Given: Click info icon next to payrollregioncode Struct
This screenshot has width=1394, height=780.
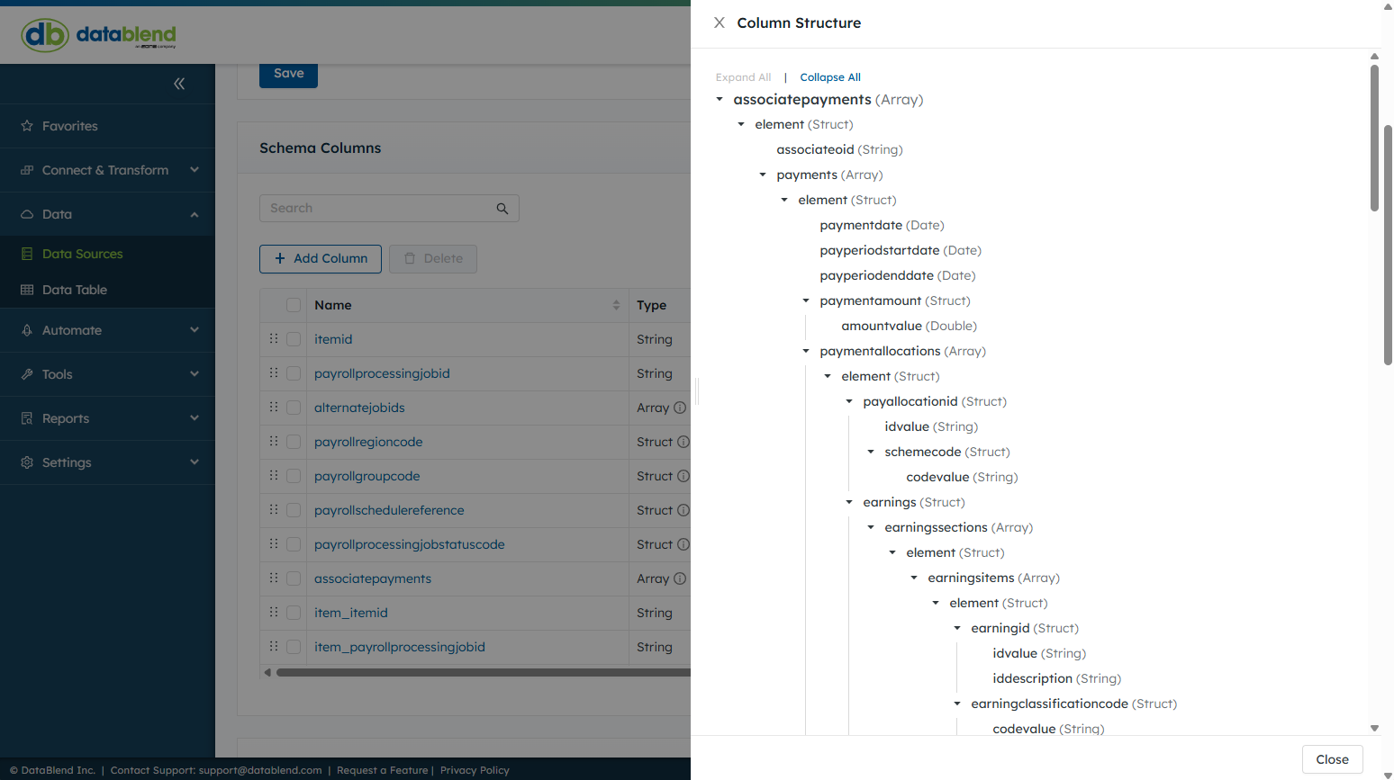Looking at the screenshot, I should pyautogui.click(x=683, y=442).
